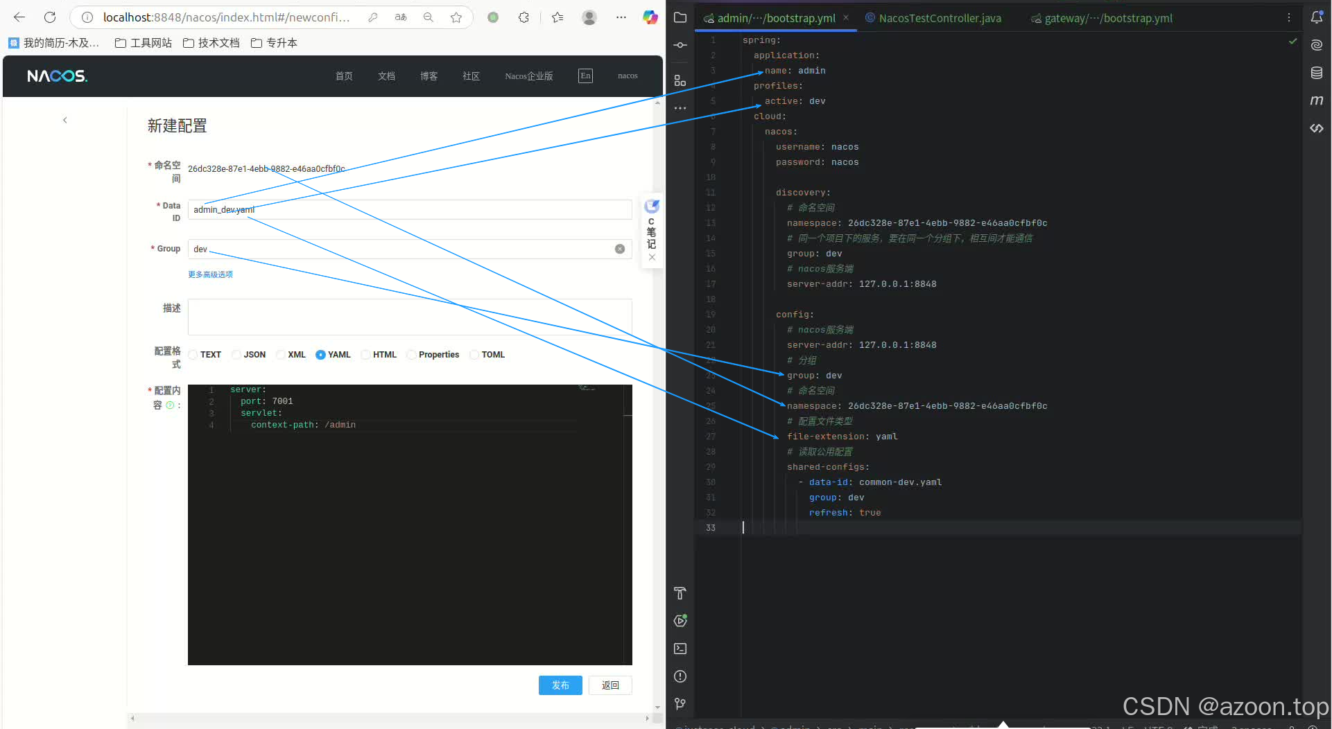Focus the Data ID input field
This screenshot has width=1332, height=729.
[410, 209]
